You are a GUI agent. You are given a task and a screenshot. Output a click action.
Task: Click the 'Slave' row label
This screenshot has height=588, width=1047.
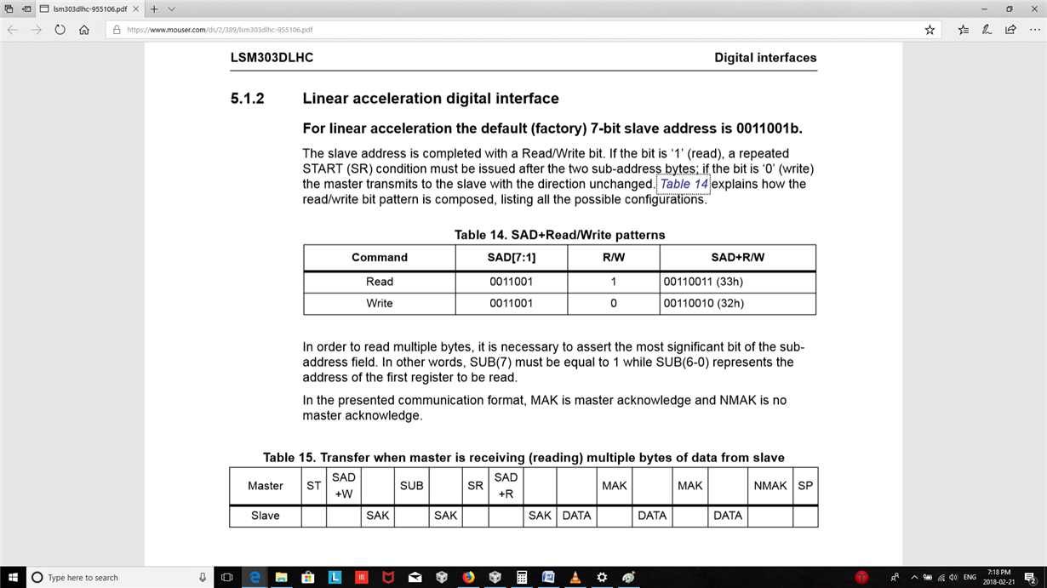[265, 516]
